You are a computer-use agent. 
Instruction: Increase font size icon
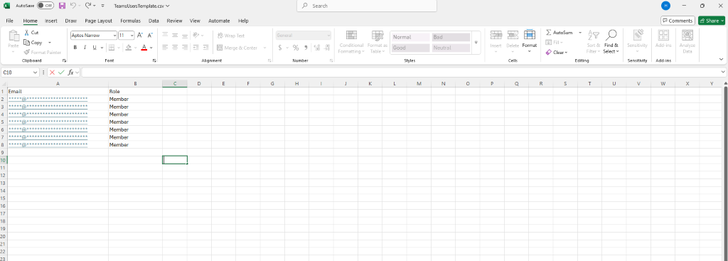[x=140, y=36]
